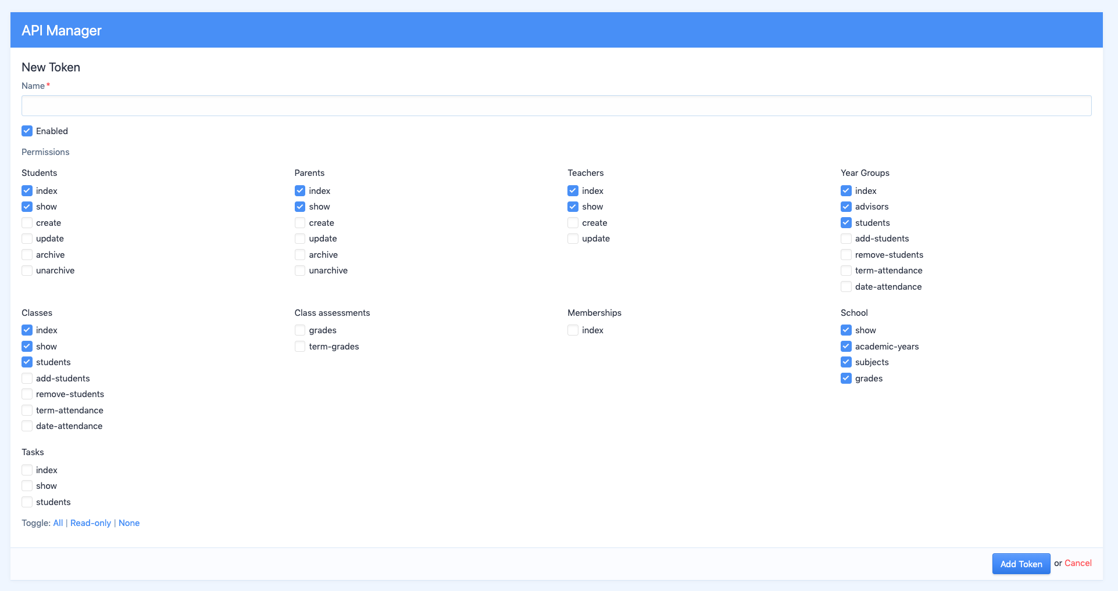Uncheck School academic-years permission
1118x591 pixels.
point(846,347)
